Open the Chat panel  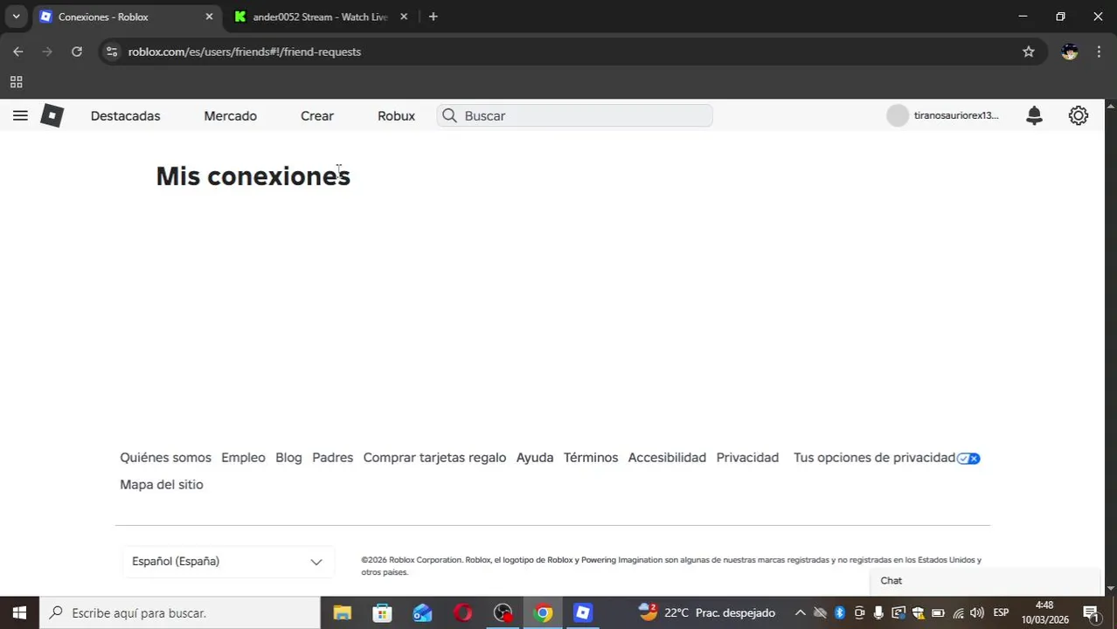[x=984, y=581]
